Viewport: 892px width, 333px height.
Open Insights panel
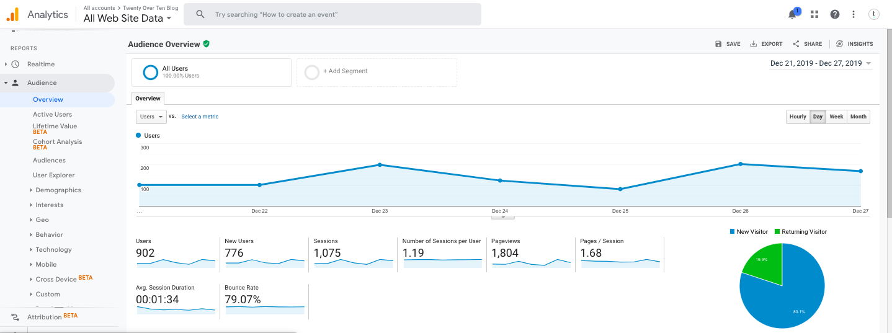[x=854, y=44]
